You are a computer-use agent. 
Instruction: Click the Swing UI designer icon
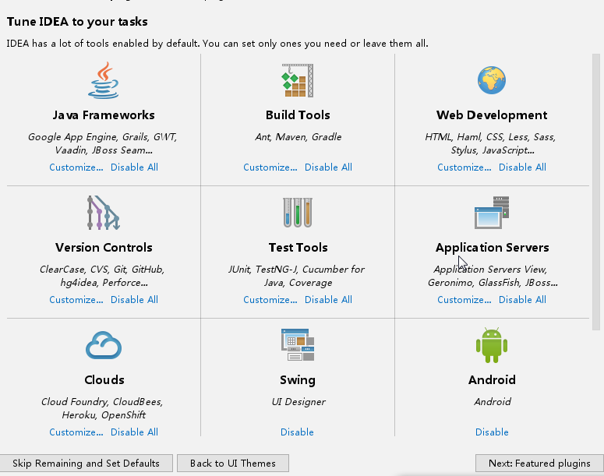click(x=298, y=344)
